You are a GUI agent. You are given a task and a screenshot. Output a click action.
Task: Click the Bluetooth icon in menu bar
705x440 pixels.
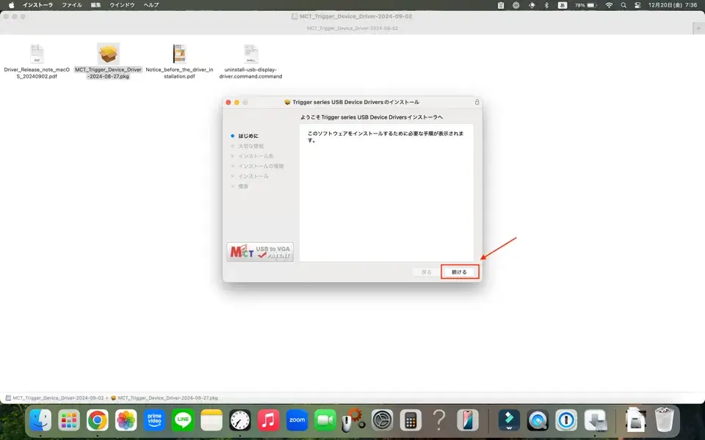pyautogui.click(x=546, y=5)
